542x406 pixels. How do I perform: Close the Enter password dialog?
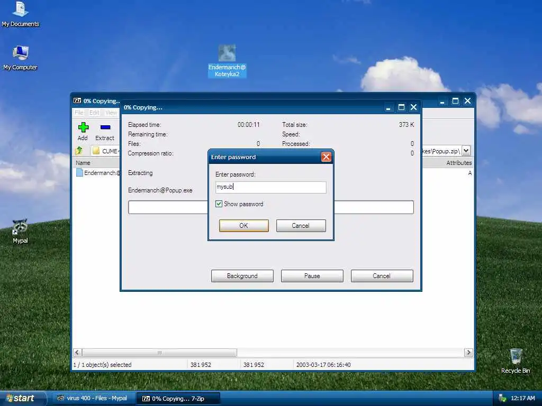326,157
